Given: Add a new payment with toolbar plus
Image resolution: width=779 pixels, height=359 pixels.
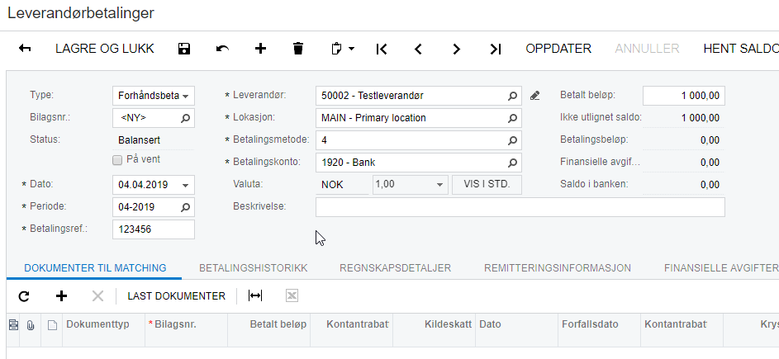Looking at the screenshot, I should [260, 48].
